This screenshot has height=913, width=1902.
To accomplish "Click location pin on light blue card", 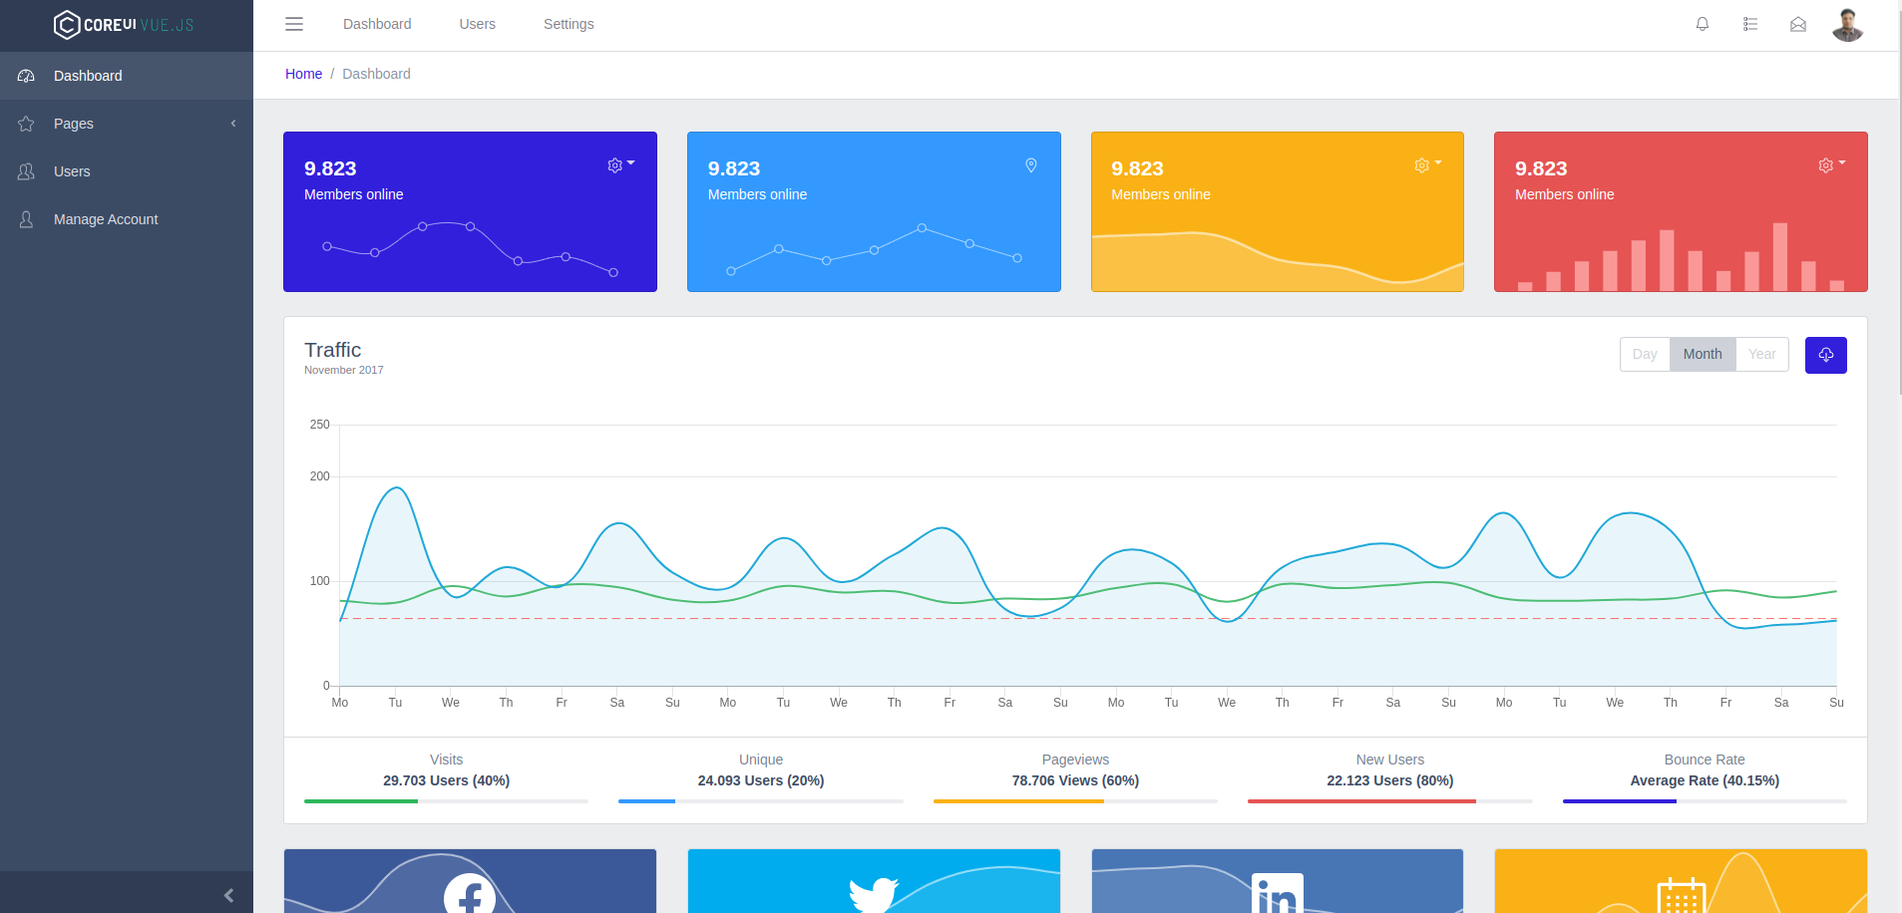I will coord(1031,165).
